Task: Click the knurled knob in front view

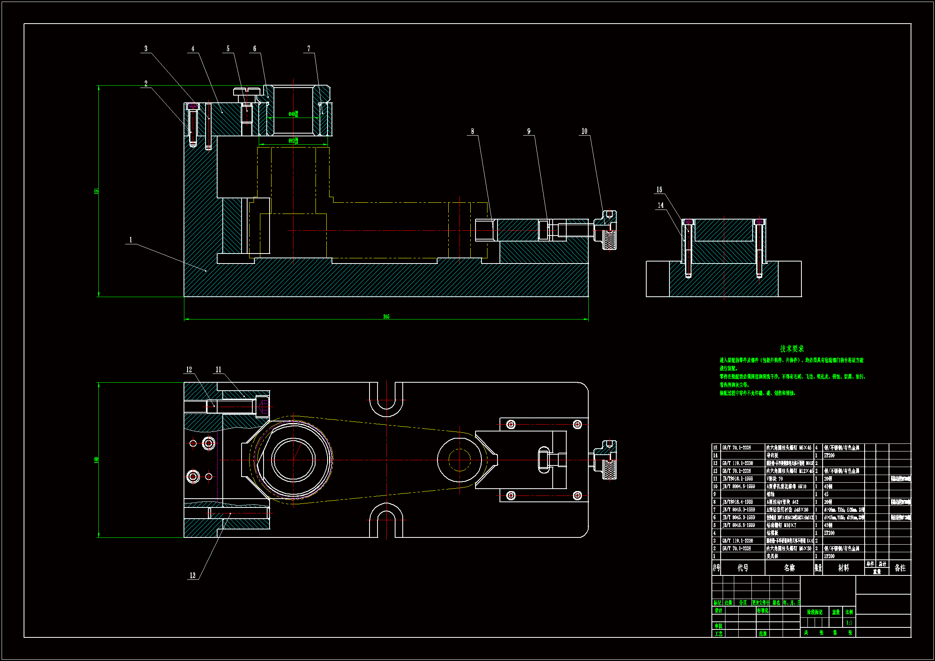Action: pyautogui.click(x=609, y=240)
